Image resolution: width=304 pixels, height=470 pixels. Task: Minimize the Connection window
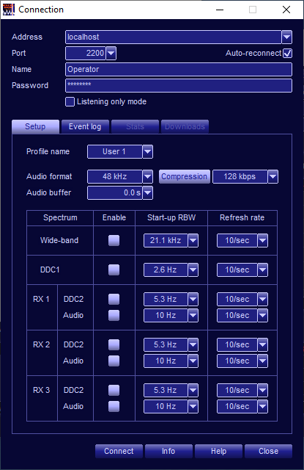click(x=220, y=10)
